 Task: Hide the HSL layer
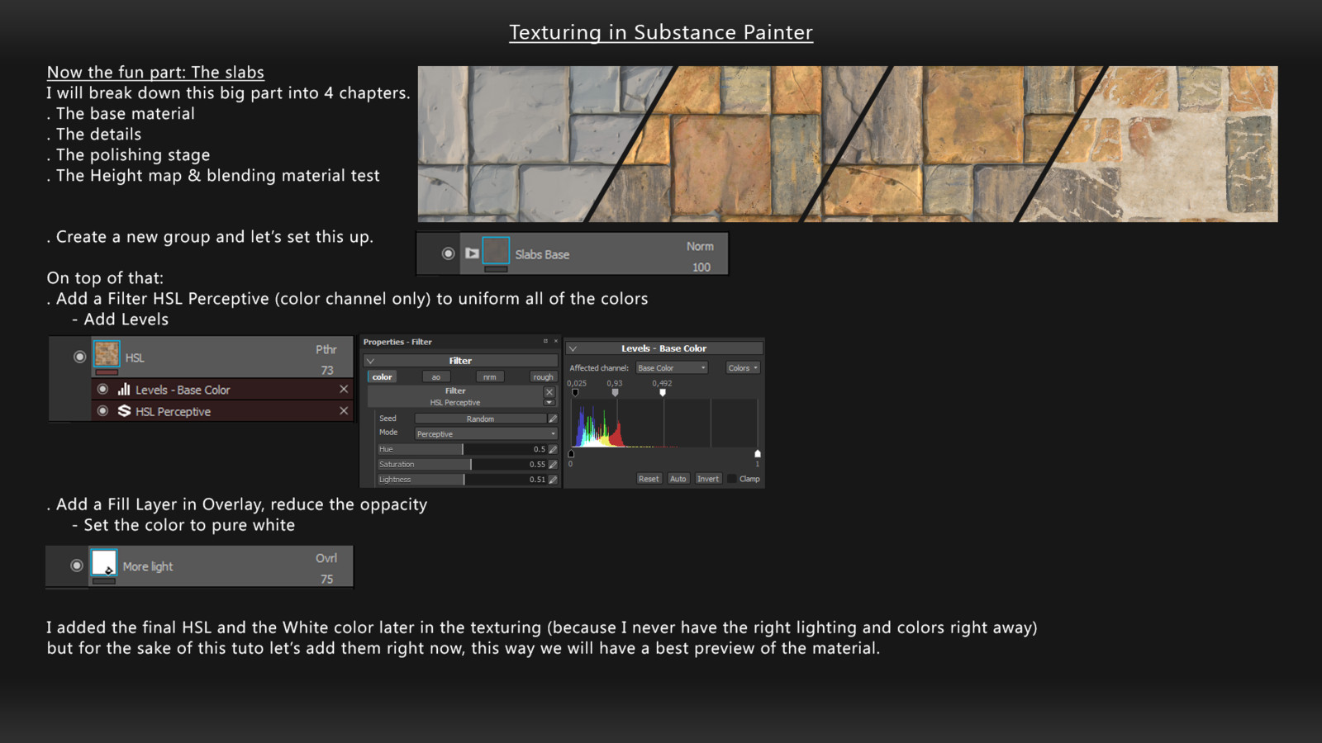click(x=79, y=357)
